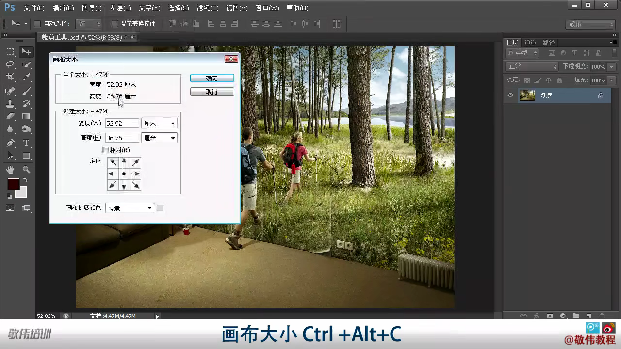Viewport: 621px width, 349px height.
Task: Add a layer mask
Action: pos(550,316)
